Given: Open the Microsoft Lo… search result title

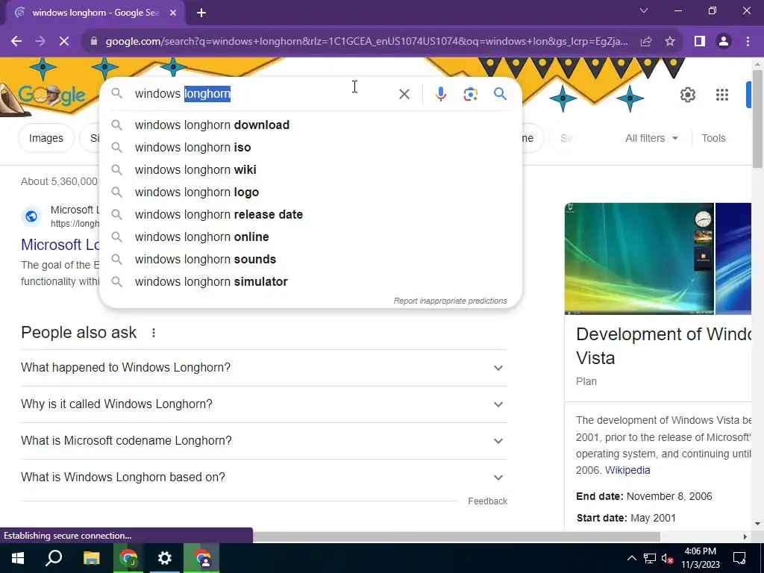Looking at the screenshot, I should pyautogui.click(x=60, y=245).
